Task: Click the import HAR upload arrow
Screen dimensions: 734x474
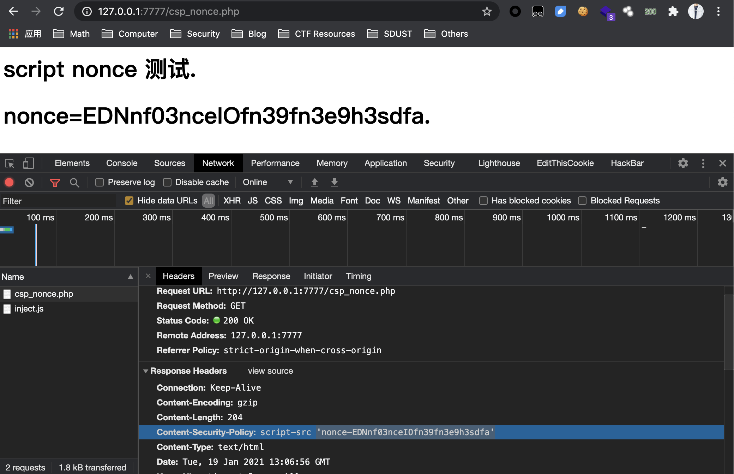Action: [x=315, y=182]
